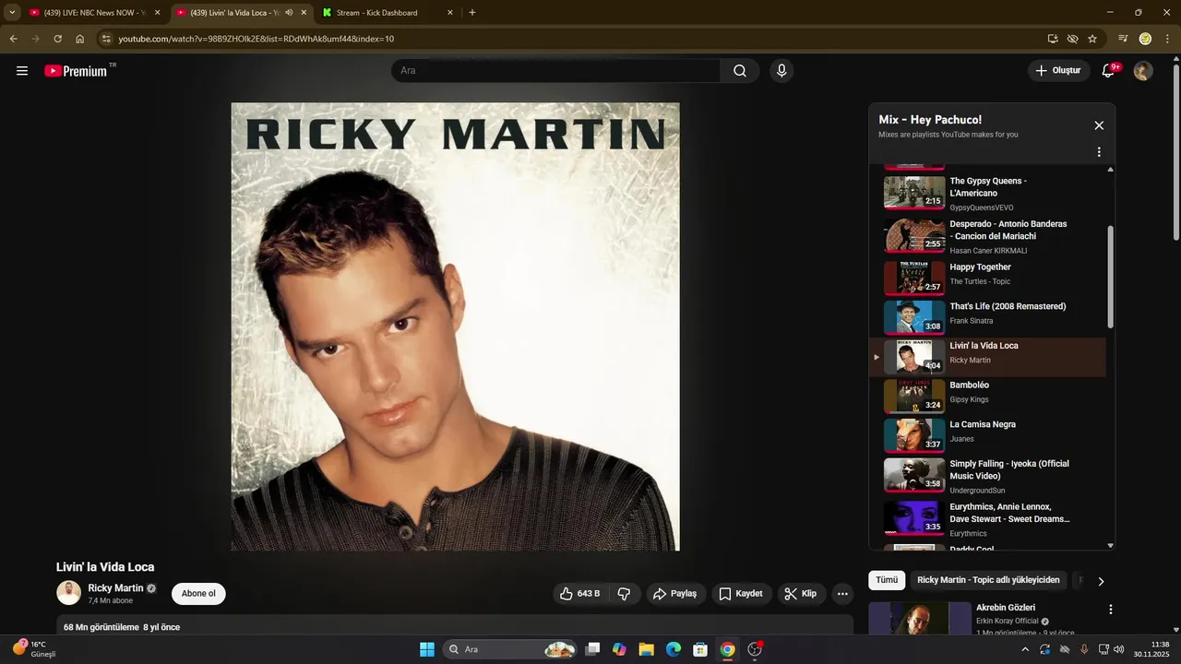Click the search magnifier button

pyautogui.click(x=740, y=71)
